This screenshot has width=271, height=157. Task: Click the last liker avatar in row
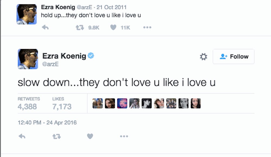point(195,103)
